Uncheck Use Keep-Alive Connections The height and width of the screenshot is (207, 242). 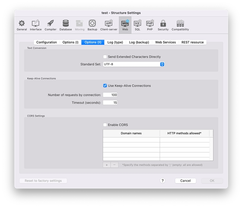pos(105,86)
